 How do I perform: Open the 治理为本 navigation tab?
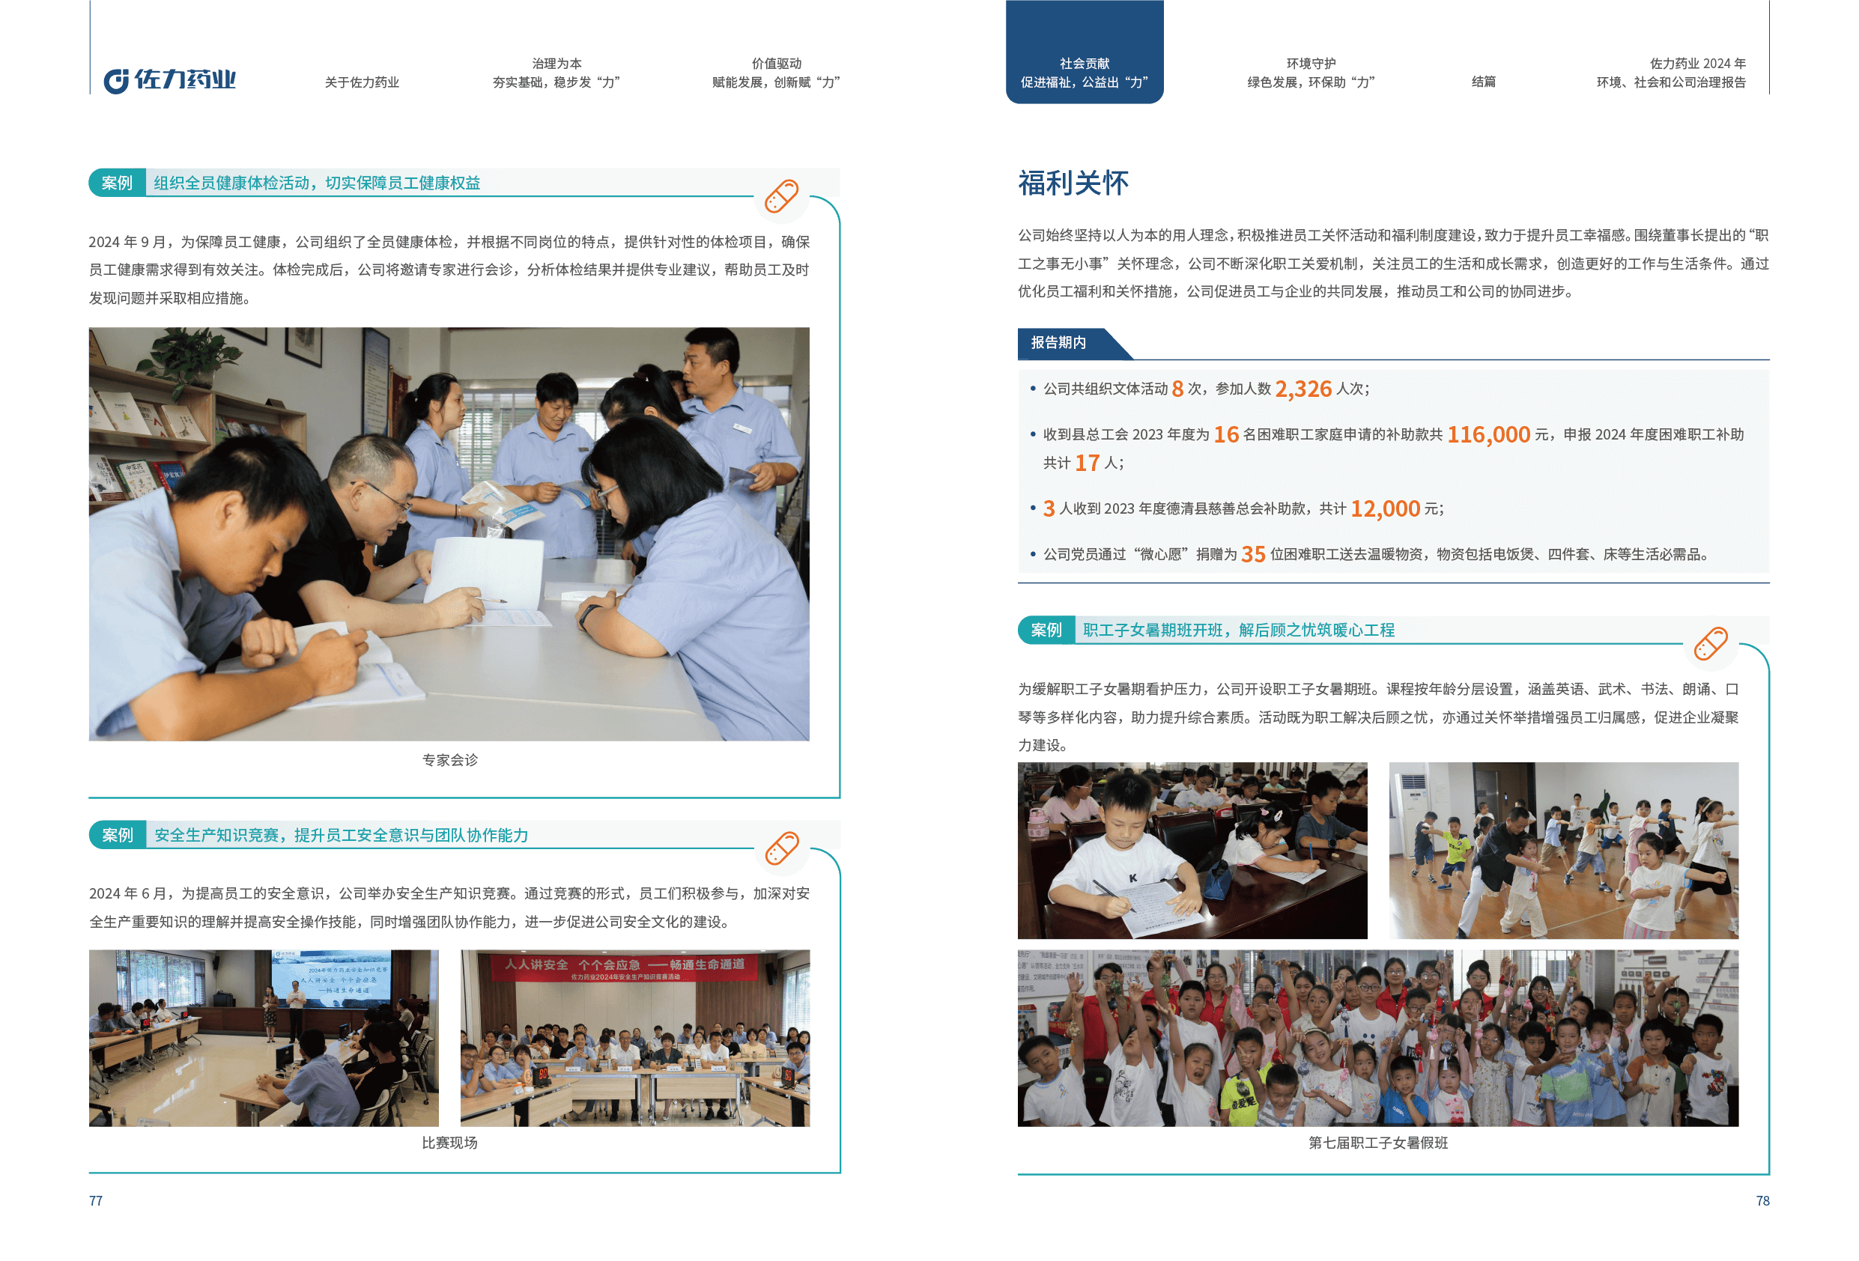(556, 73)
